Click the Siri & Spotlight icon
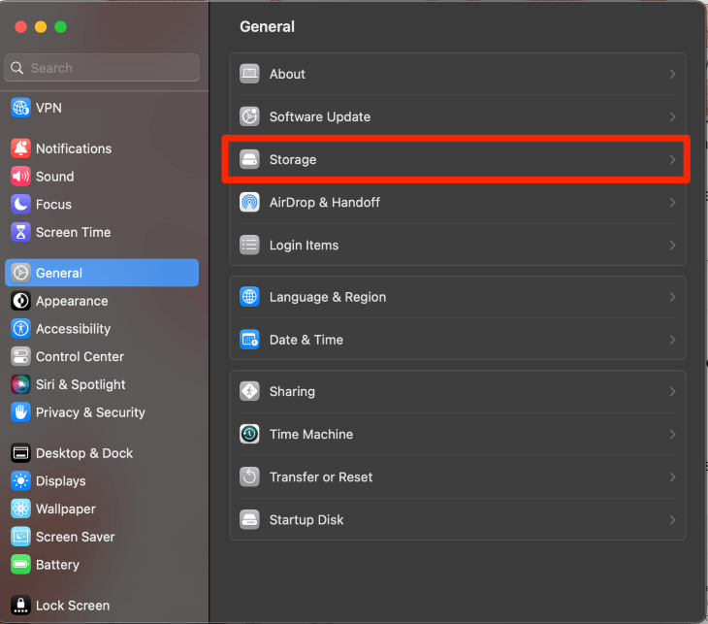 coord(20,384)
